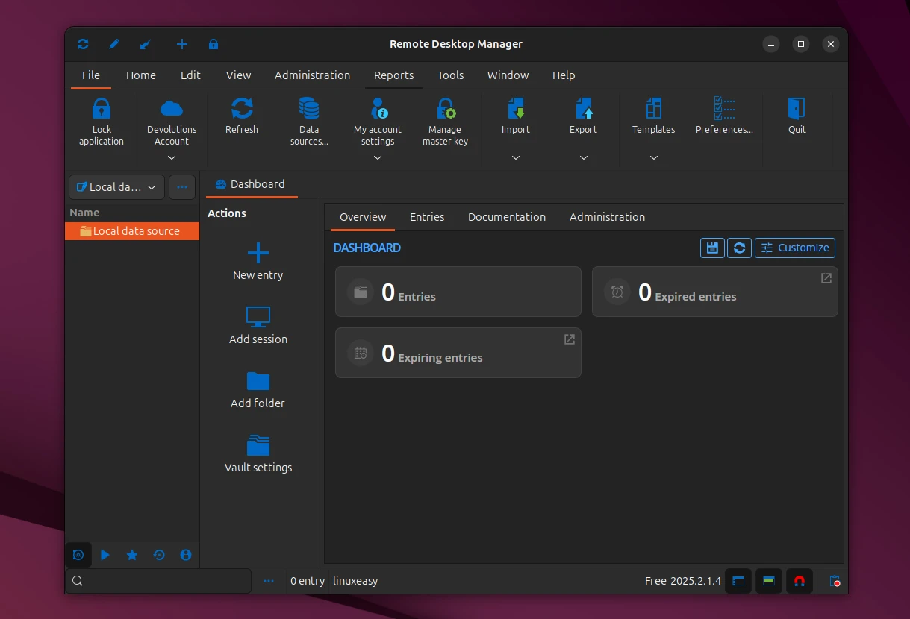The image size is (910, 619).
Task: Click the search field at the bottom
Action: click(157, 580)
